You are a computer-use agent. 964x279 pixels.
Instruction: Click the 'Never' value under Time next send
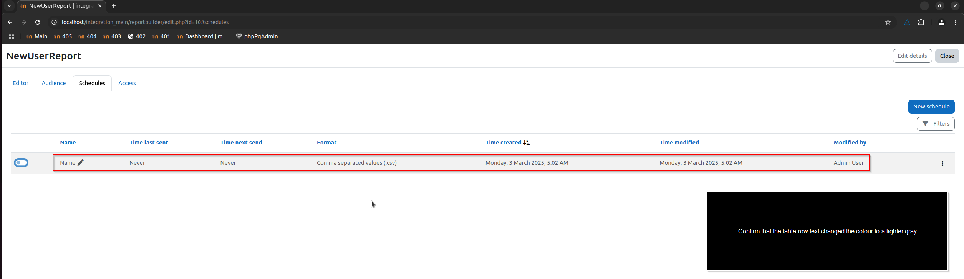[x=228, y=163]
